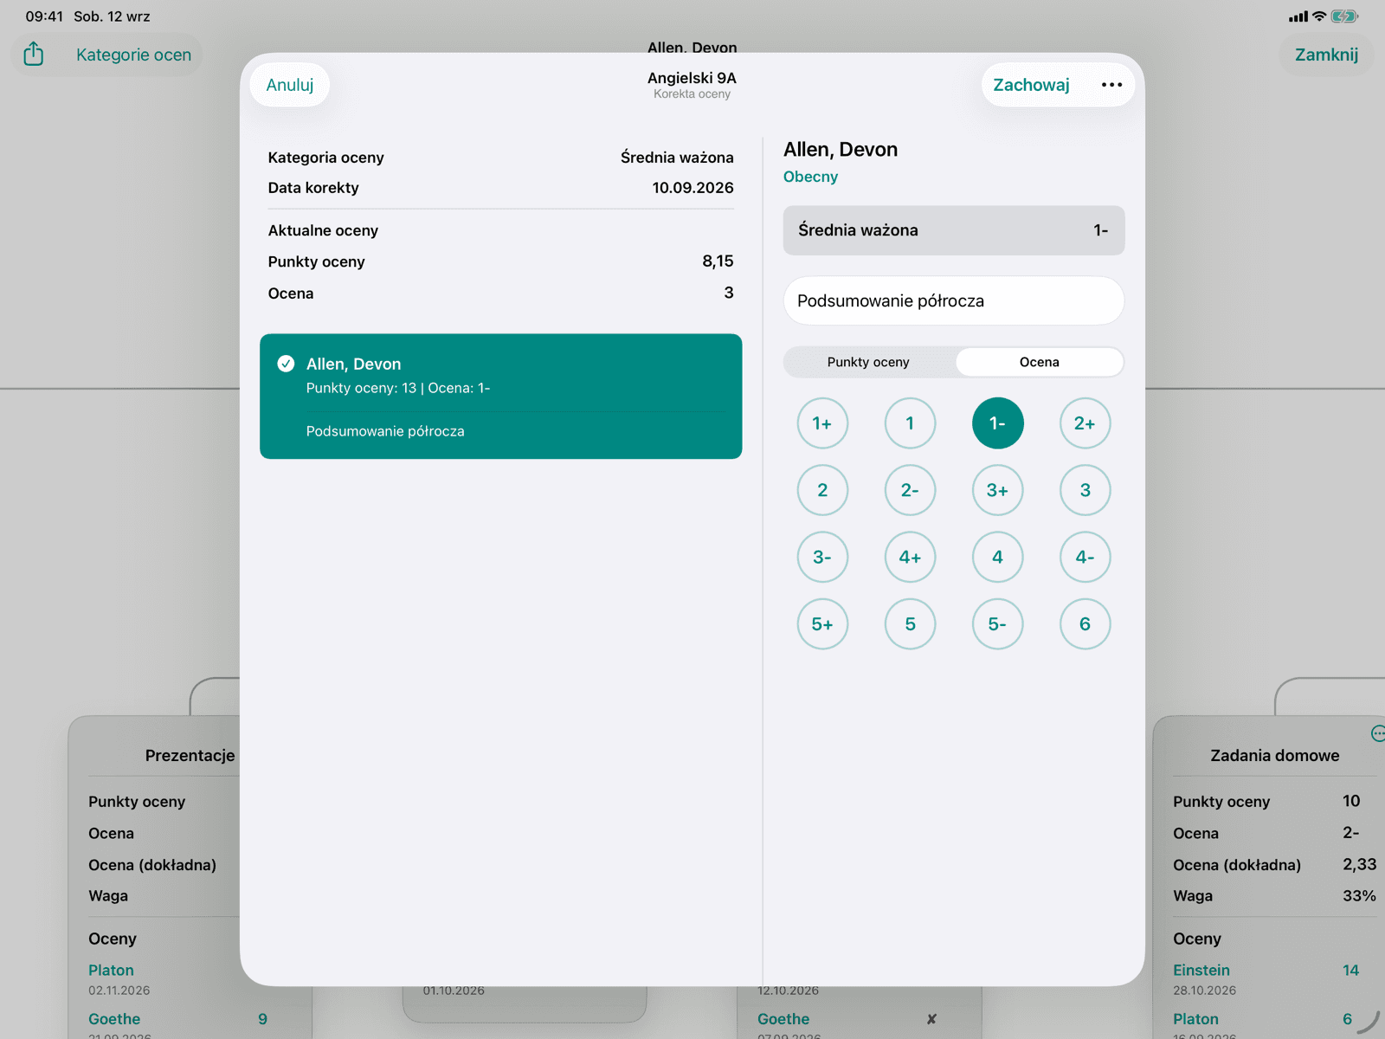
Task: Open Platon grade in Prezentacje card
Action: click(x=111, y=971)
